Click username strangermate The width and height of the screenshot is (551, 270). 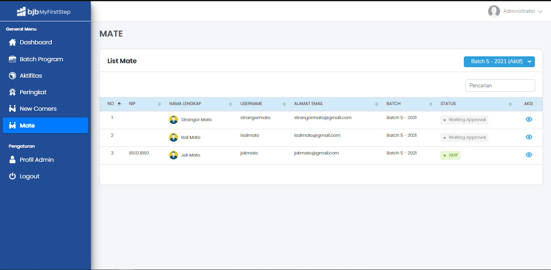click(255, 117)
